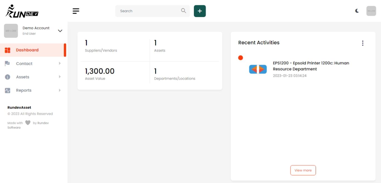Toggle dark mode moon icon
Screen dimensions: 381x183
[357, 11]
